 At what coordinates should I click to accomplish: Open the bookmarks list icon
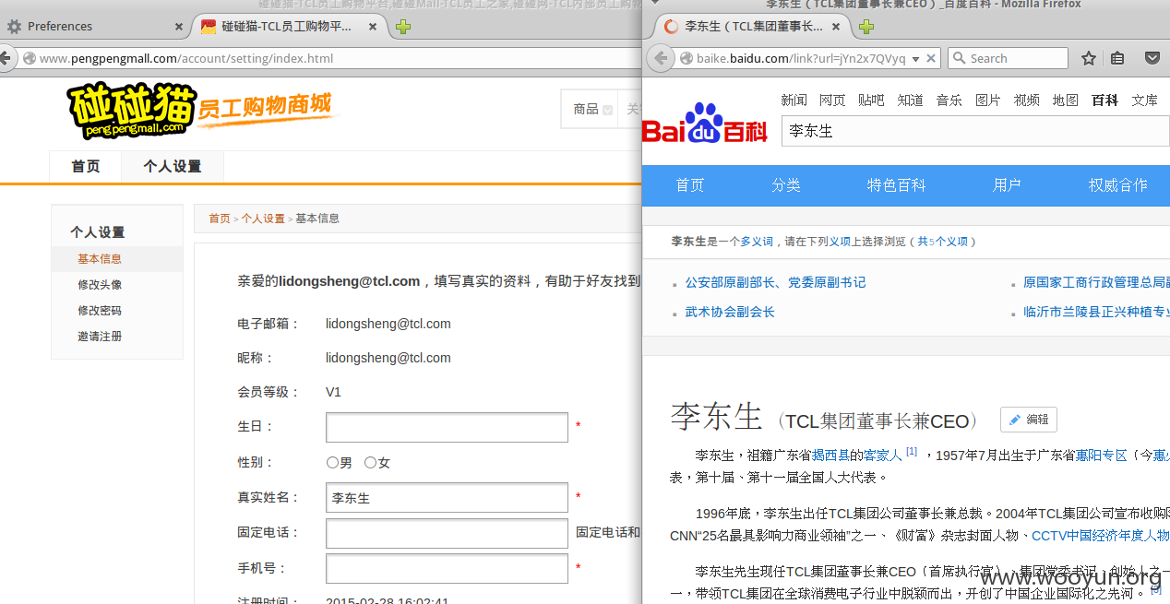(1117, 58)
